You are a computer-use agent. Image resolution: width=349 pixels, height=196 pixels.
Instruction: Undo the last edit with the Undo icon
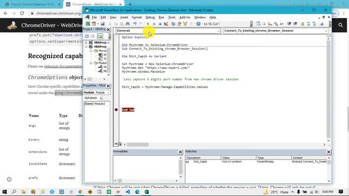click(135, 24)
